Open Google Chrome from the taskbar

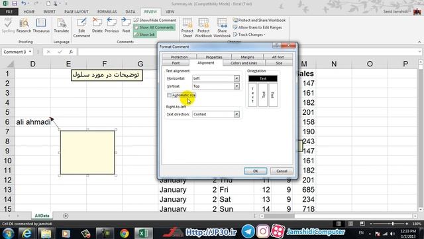point(125,233)
